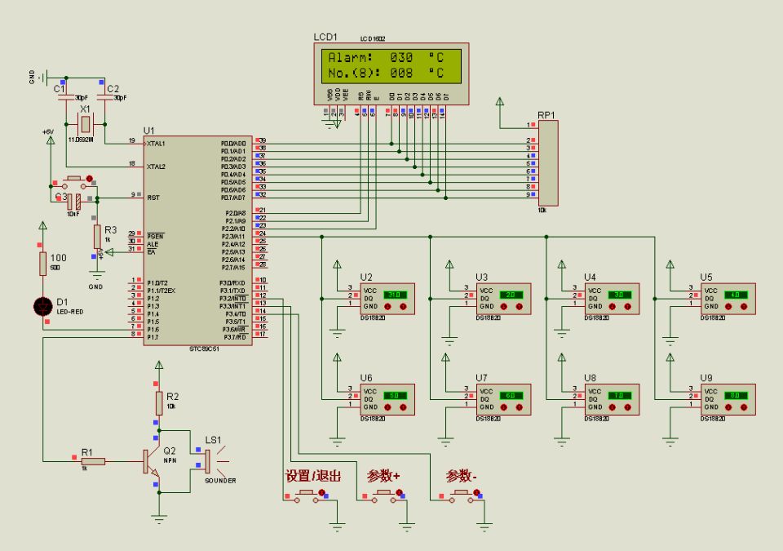
Task: Increase temperature on DS18B20 sensor U2
Action: click(x=403, y=306)
